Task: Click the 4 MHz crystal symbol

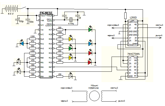Action: (71, 19)
